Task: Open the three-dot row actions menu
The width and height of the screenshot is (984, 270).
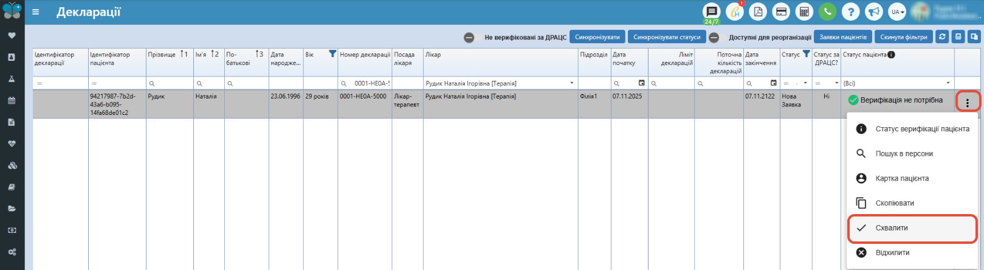Action: click(968, 103)
